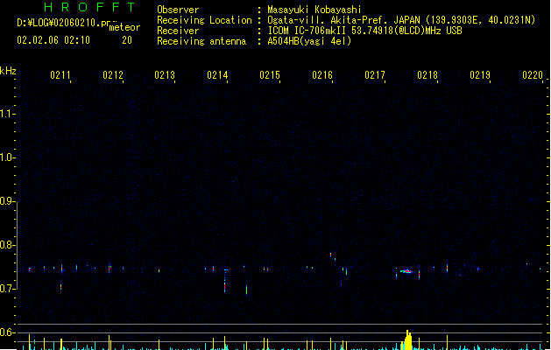The image size is (551, 350).
Task: Click the Receiving Location label
Action: click(204, 20)
